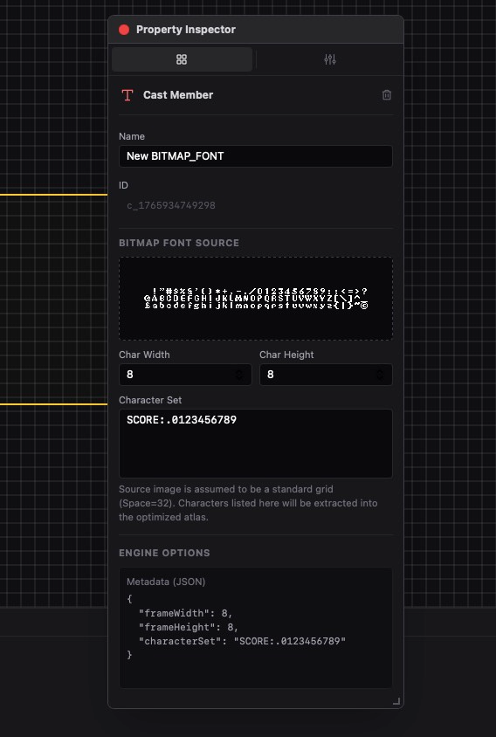
Task: Click the Char Height label
Action: point(286,355)
